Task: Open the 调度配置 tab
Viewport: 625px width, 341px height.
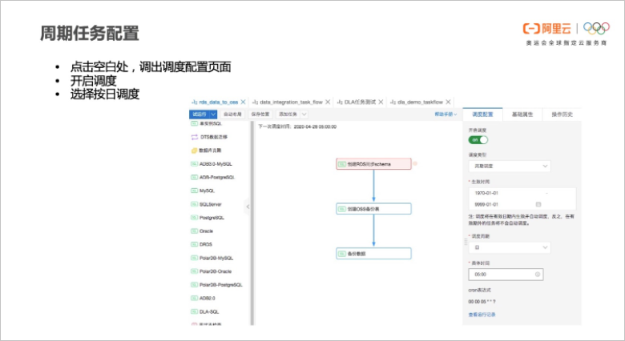Action: tap(482, 114)
